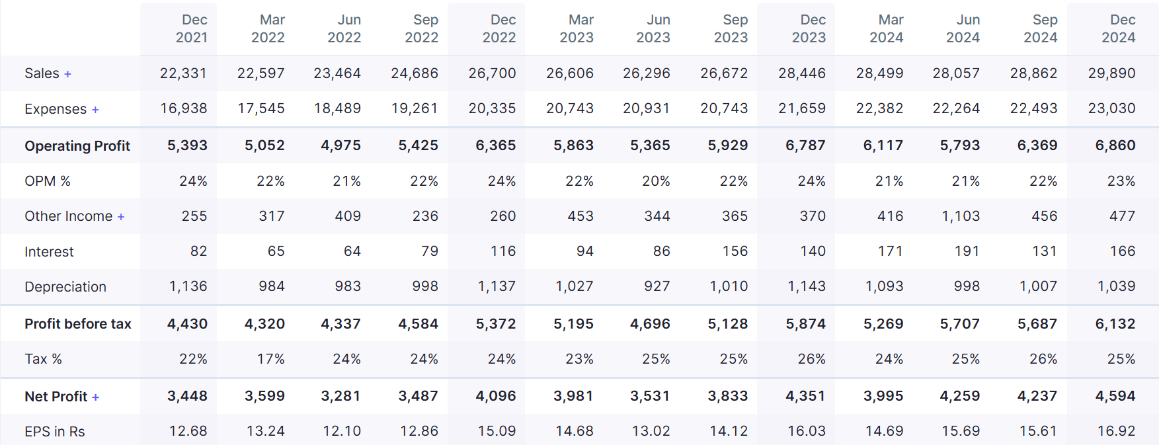Click the Jun 2023 column header

[654, 29]
